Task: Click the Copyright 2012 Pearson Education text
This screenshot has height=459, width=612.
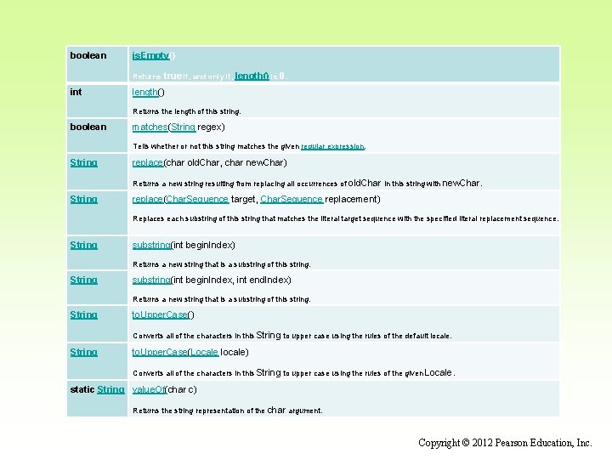Action: coord(505,443)
